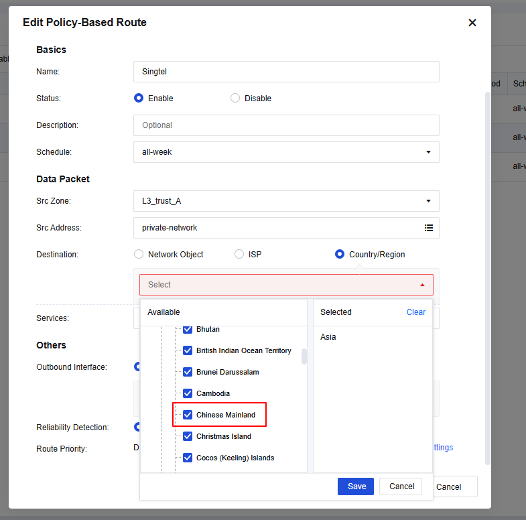Open the Src Address list picker icon
Viewport: 526px width, 520px height.
429,228
